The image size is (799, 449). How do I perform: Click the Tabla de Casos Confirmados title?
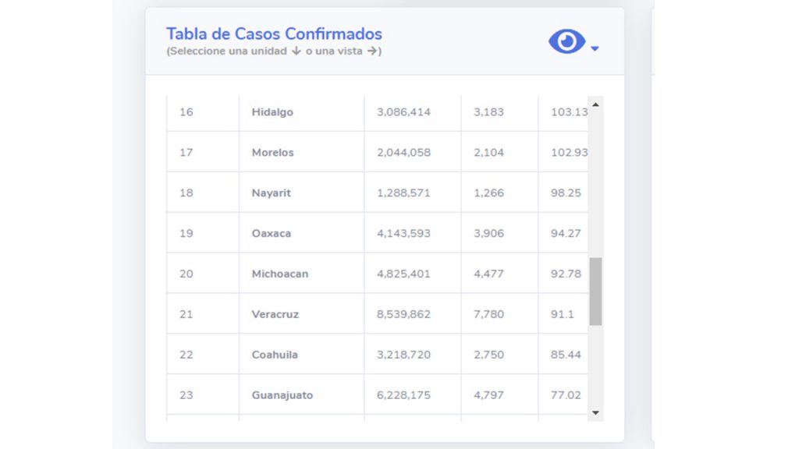pyautogui.click(x=274, y=34)
